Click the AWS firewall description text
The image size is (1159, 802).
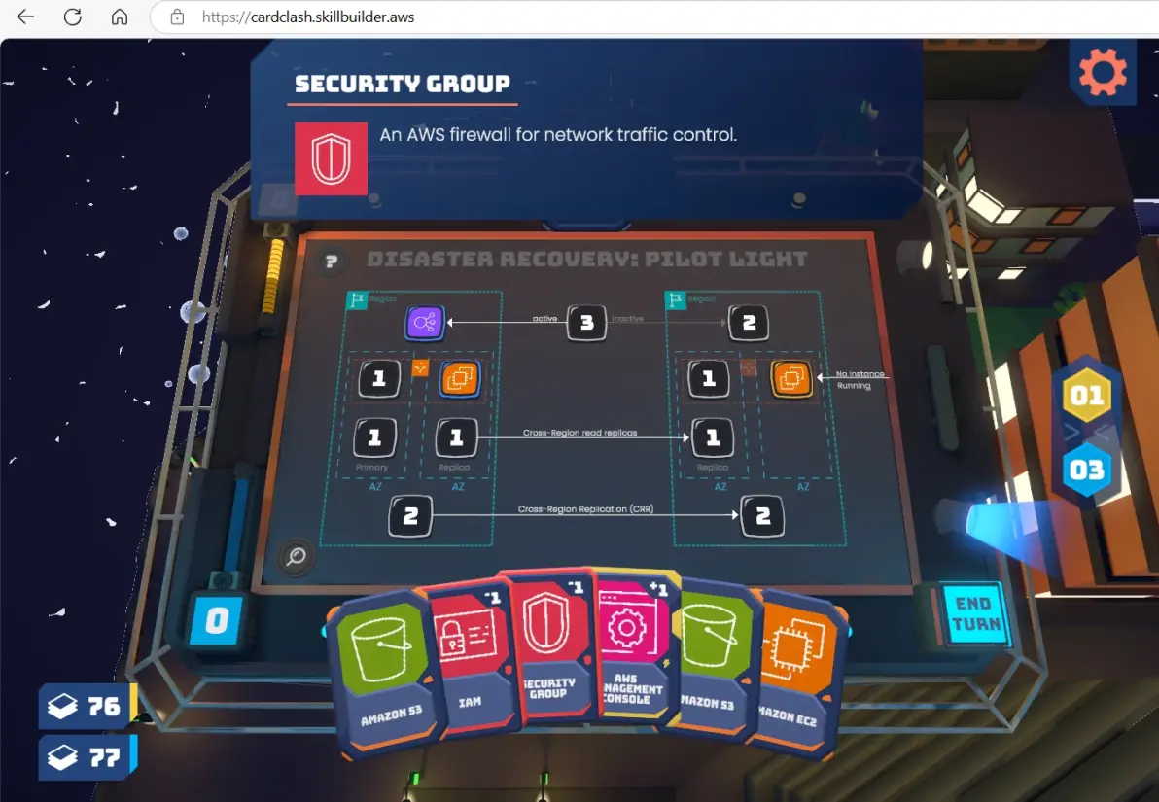point(558,134)
